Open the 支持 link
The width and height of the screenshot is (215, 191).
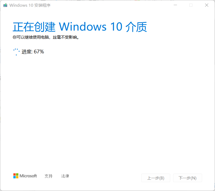(x=49, y=176)
